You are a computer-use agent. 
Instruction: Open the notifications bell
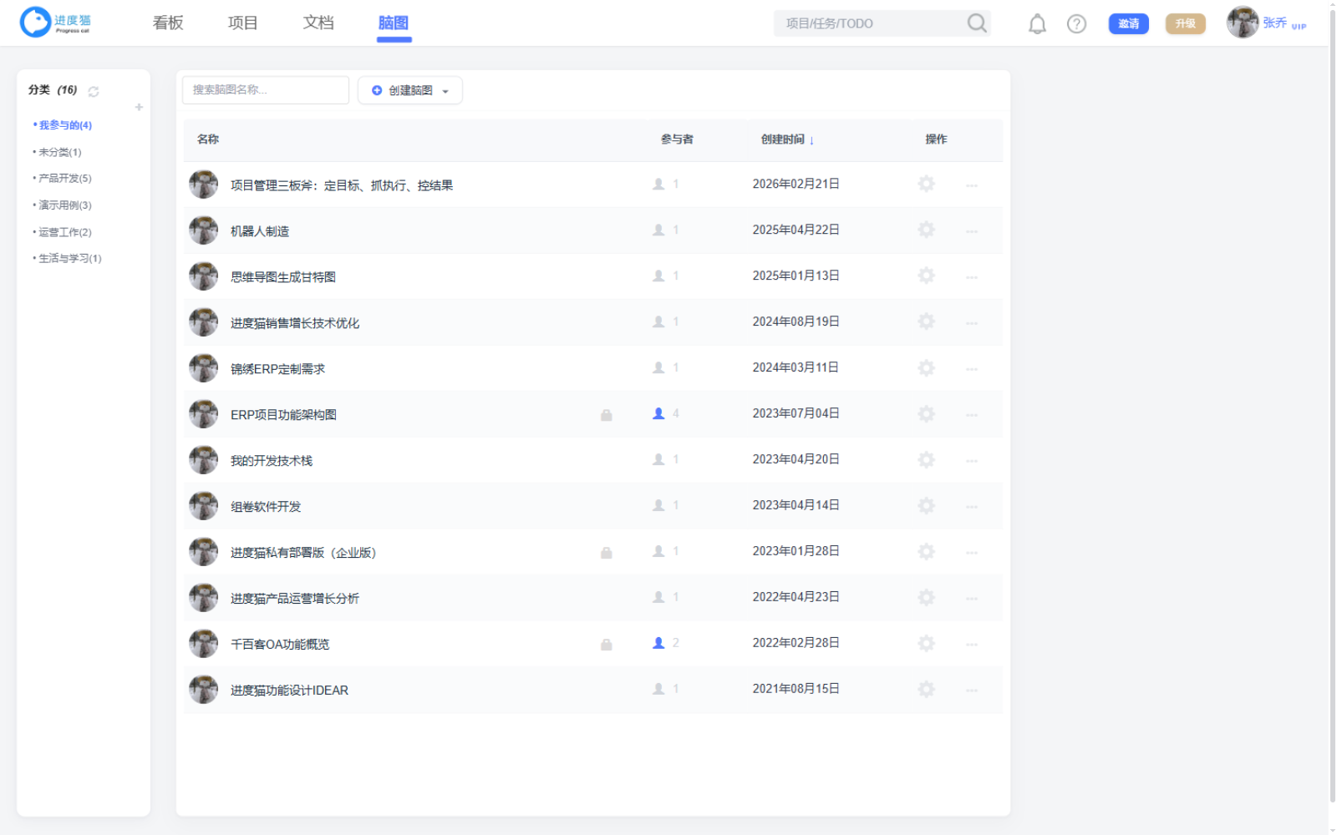pos(1037,24)
